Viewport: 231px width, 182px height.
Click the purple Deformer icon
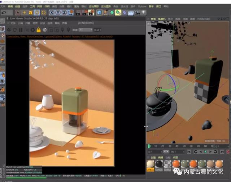pos(125,13)
